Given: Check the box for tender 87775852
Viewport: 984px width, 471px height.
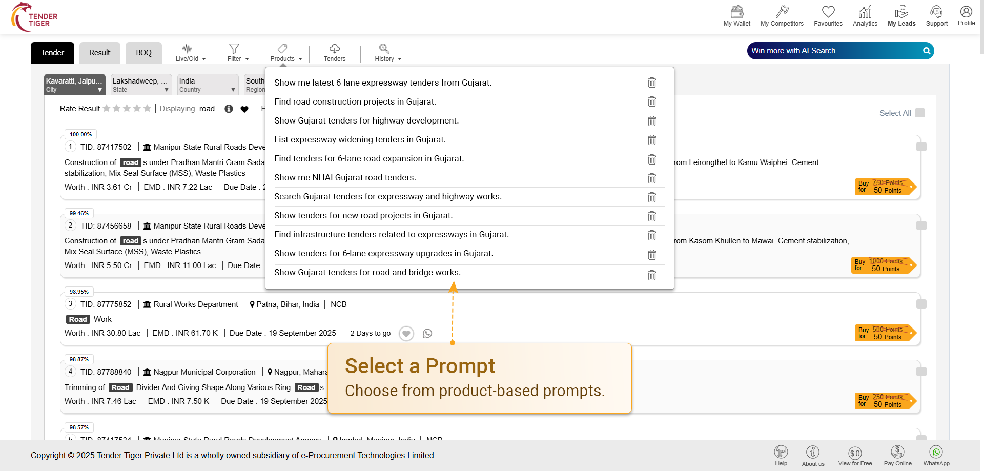Looking at the screenshot, I should pyautogui.click(x=921, y=304).
